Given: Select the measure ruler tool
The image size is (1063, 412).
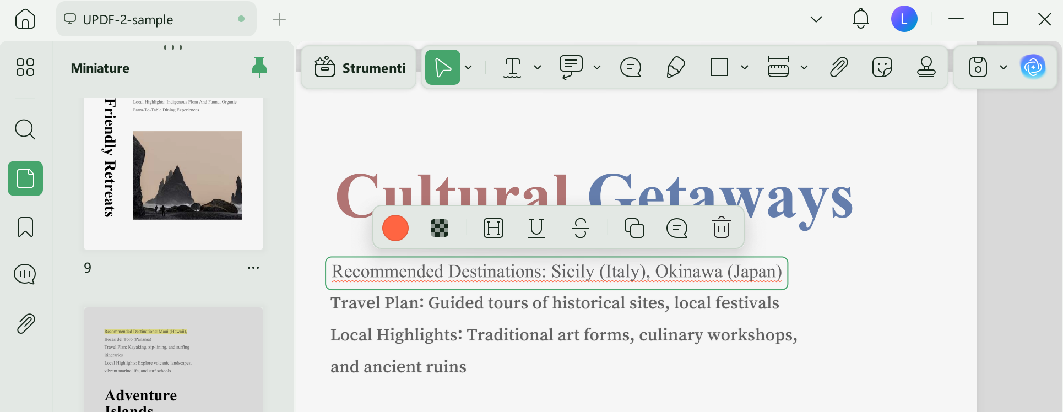Looking at the screenshot, I should pyautogui.click(x=778, y=67).
